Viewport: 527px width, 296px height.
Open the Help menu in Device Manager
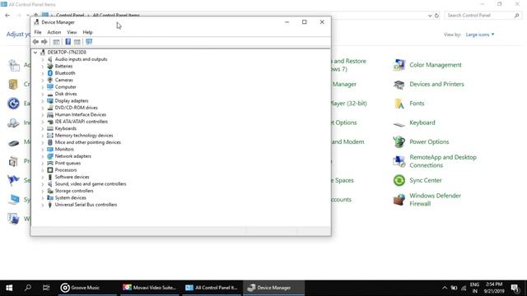pos(88,32)
